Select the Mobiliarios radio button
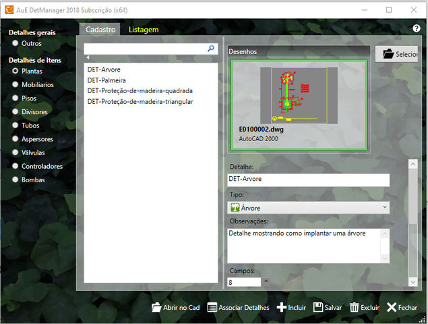Screen dimensions: 428x324 point(16,84)
